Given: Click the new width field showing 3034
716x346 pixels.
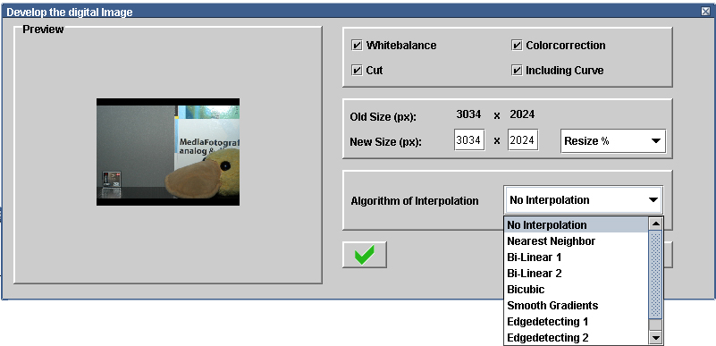Looking at the screenshot, I should pyautogui.click(x=469, y=140).
